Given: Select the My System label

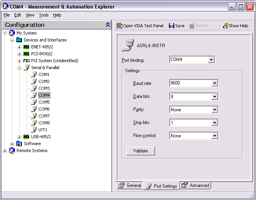Looking at the screenshot, I should coord(26,33).
